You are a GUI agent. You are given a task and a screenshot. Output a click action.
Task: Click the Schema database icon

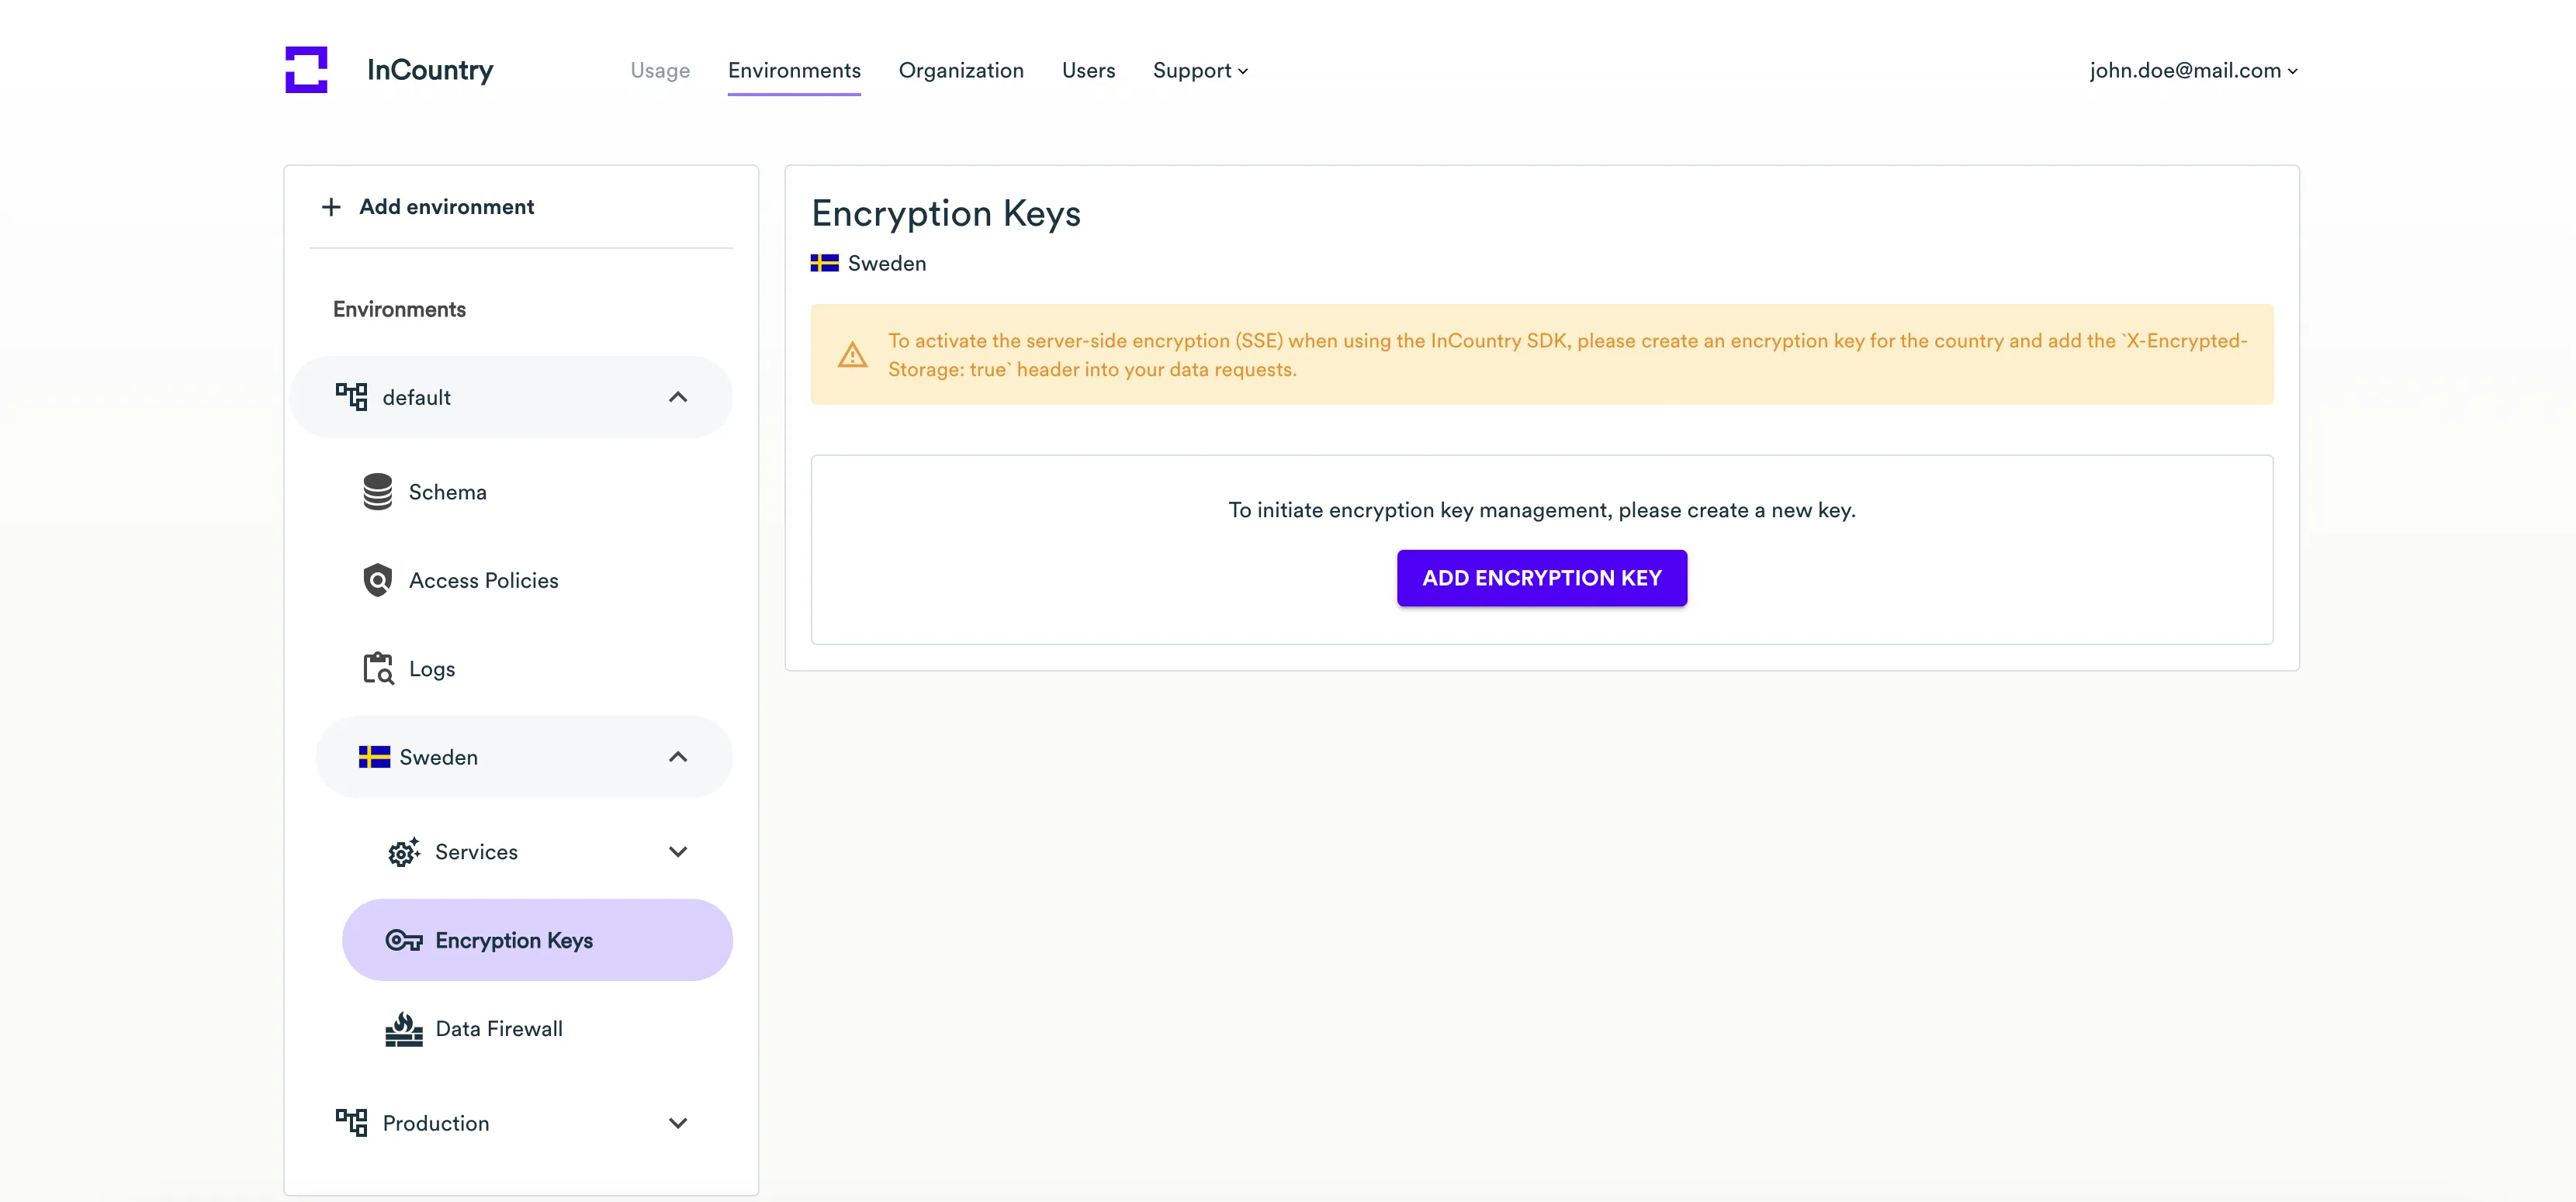point(377,492)
